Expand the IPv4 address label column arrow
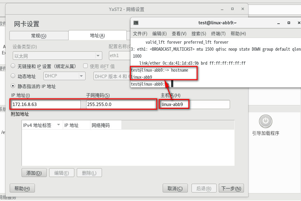 pyautogui.click(x=59, y=125)
